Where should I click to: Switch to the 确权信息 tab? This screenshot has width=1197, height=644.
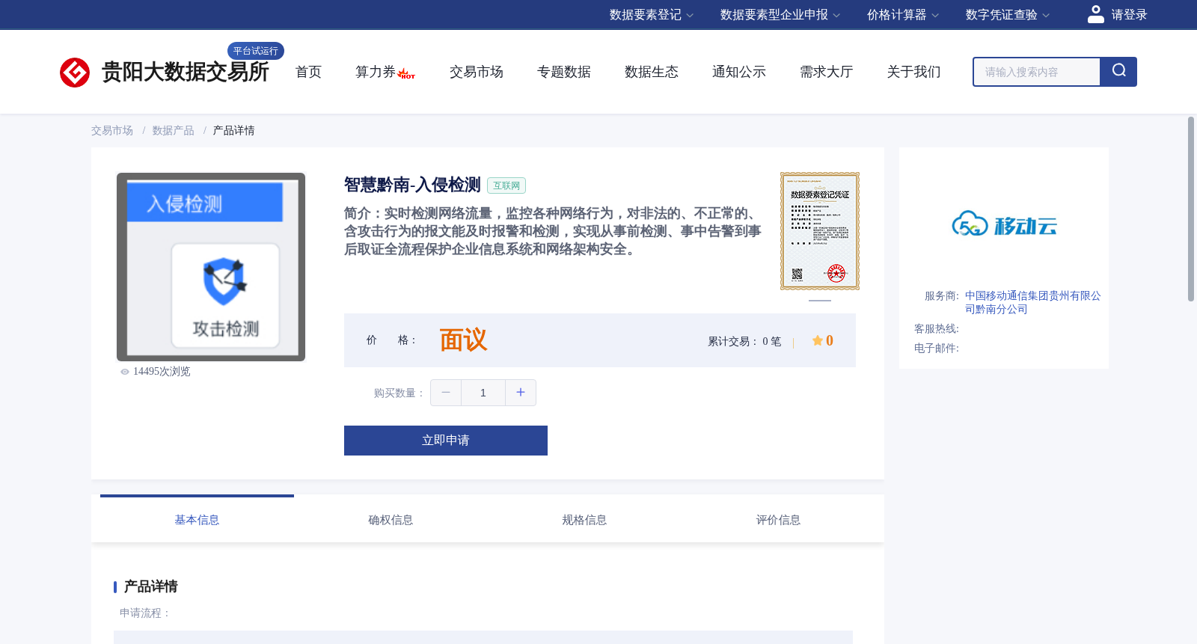tap(391, 519)
